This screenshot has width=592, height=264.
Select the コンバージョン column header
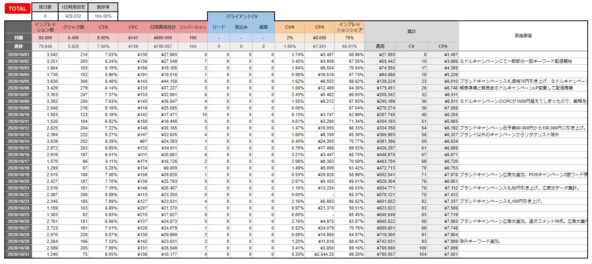(x=192, y=27)
